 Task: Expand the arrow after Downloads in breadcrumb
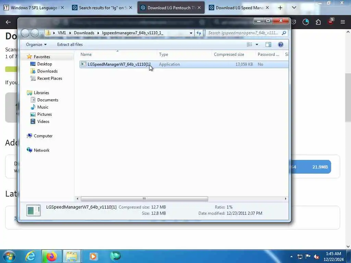pyautogui.click(x=98, y=33)
